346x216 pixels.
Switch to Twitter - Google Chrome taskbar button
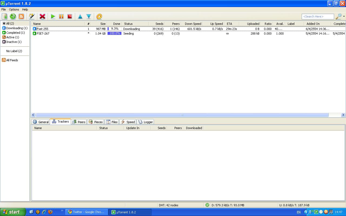(86, 212)
